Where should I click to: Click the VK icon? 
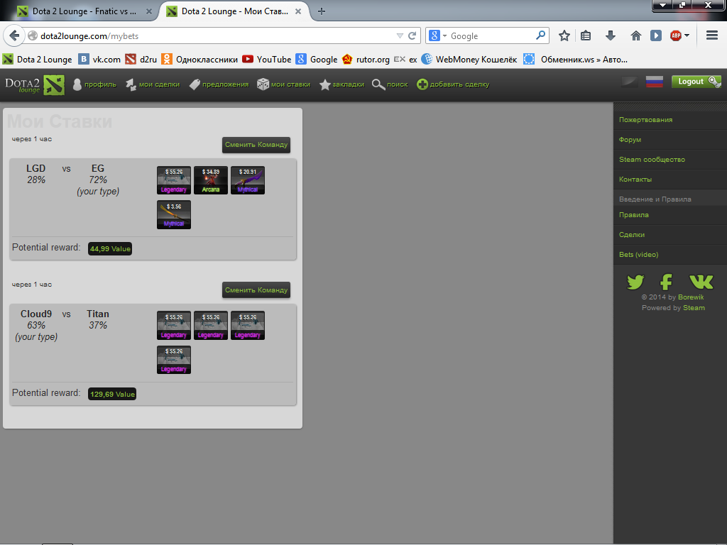point(701,282)
